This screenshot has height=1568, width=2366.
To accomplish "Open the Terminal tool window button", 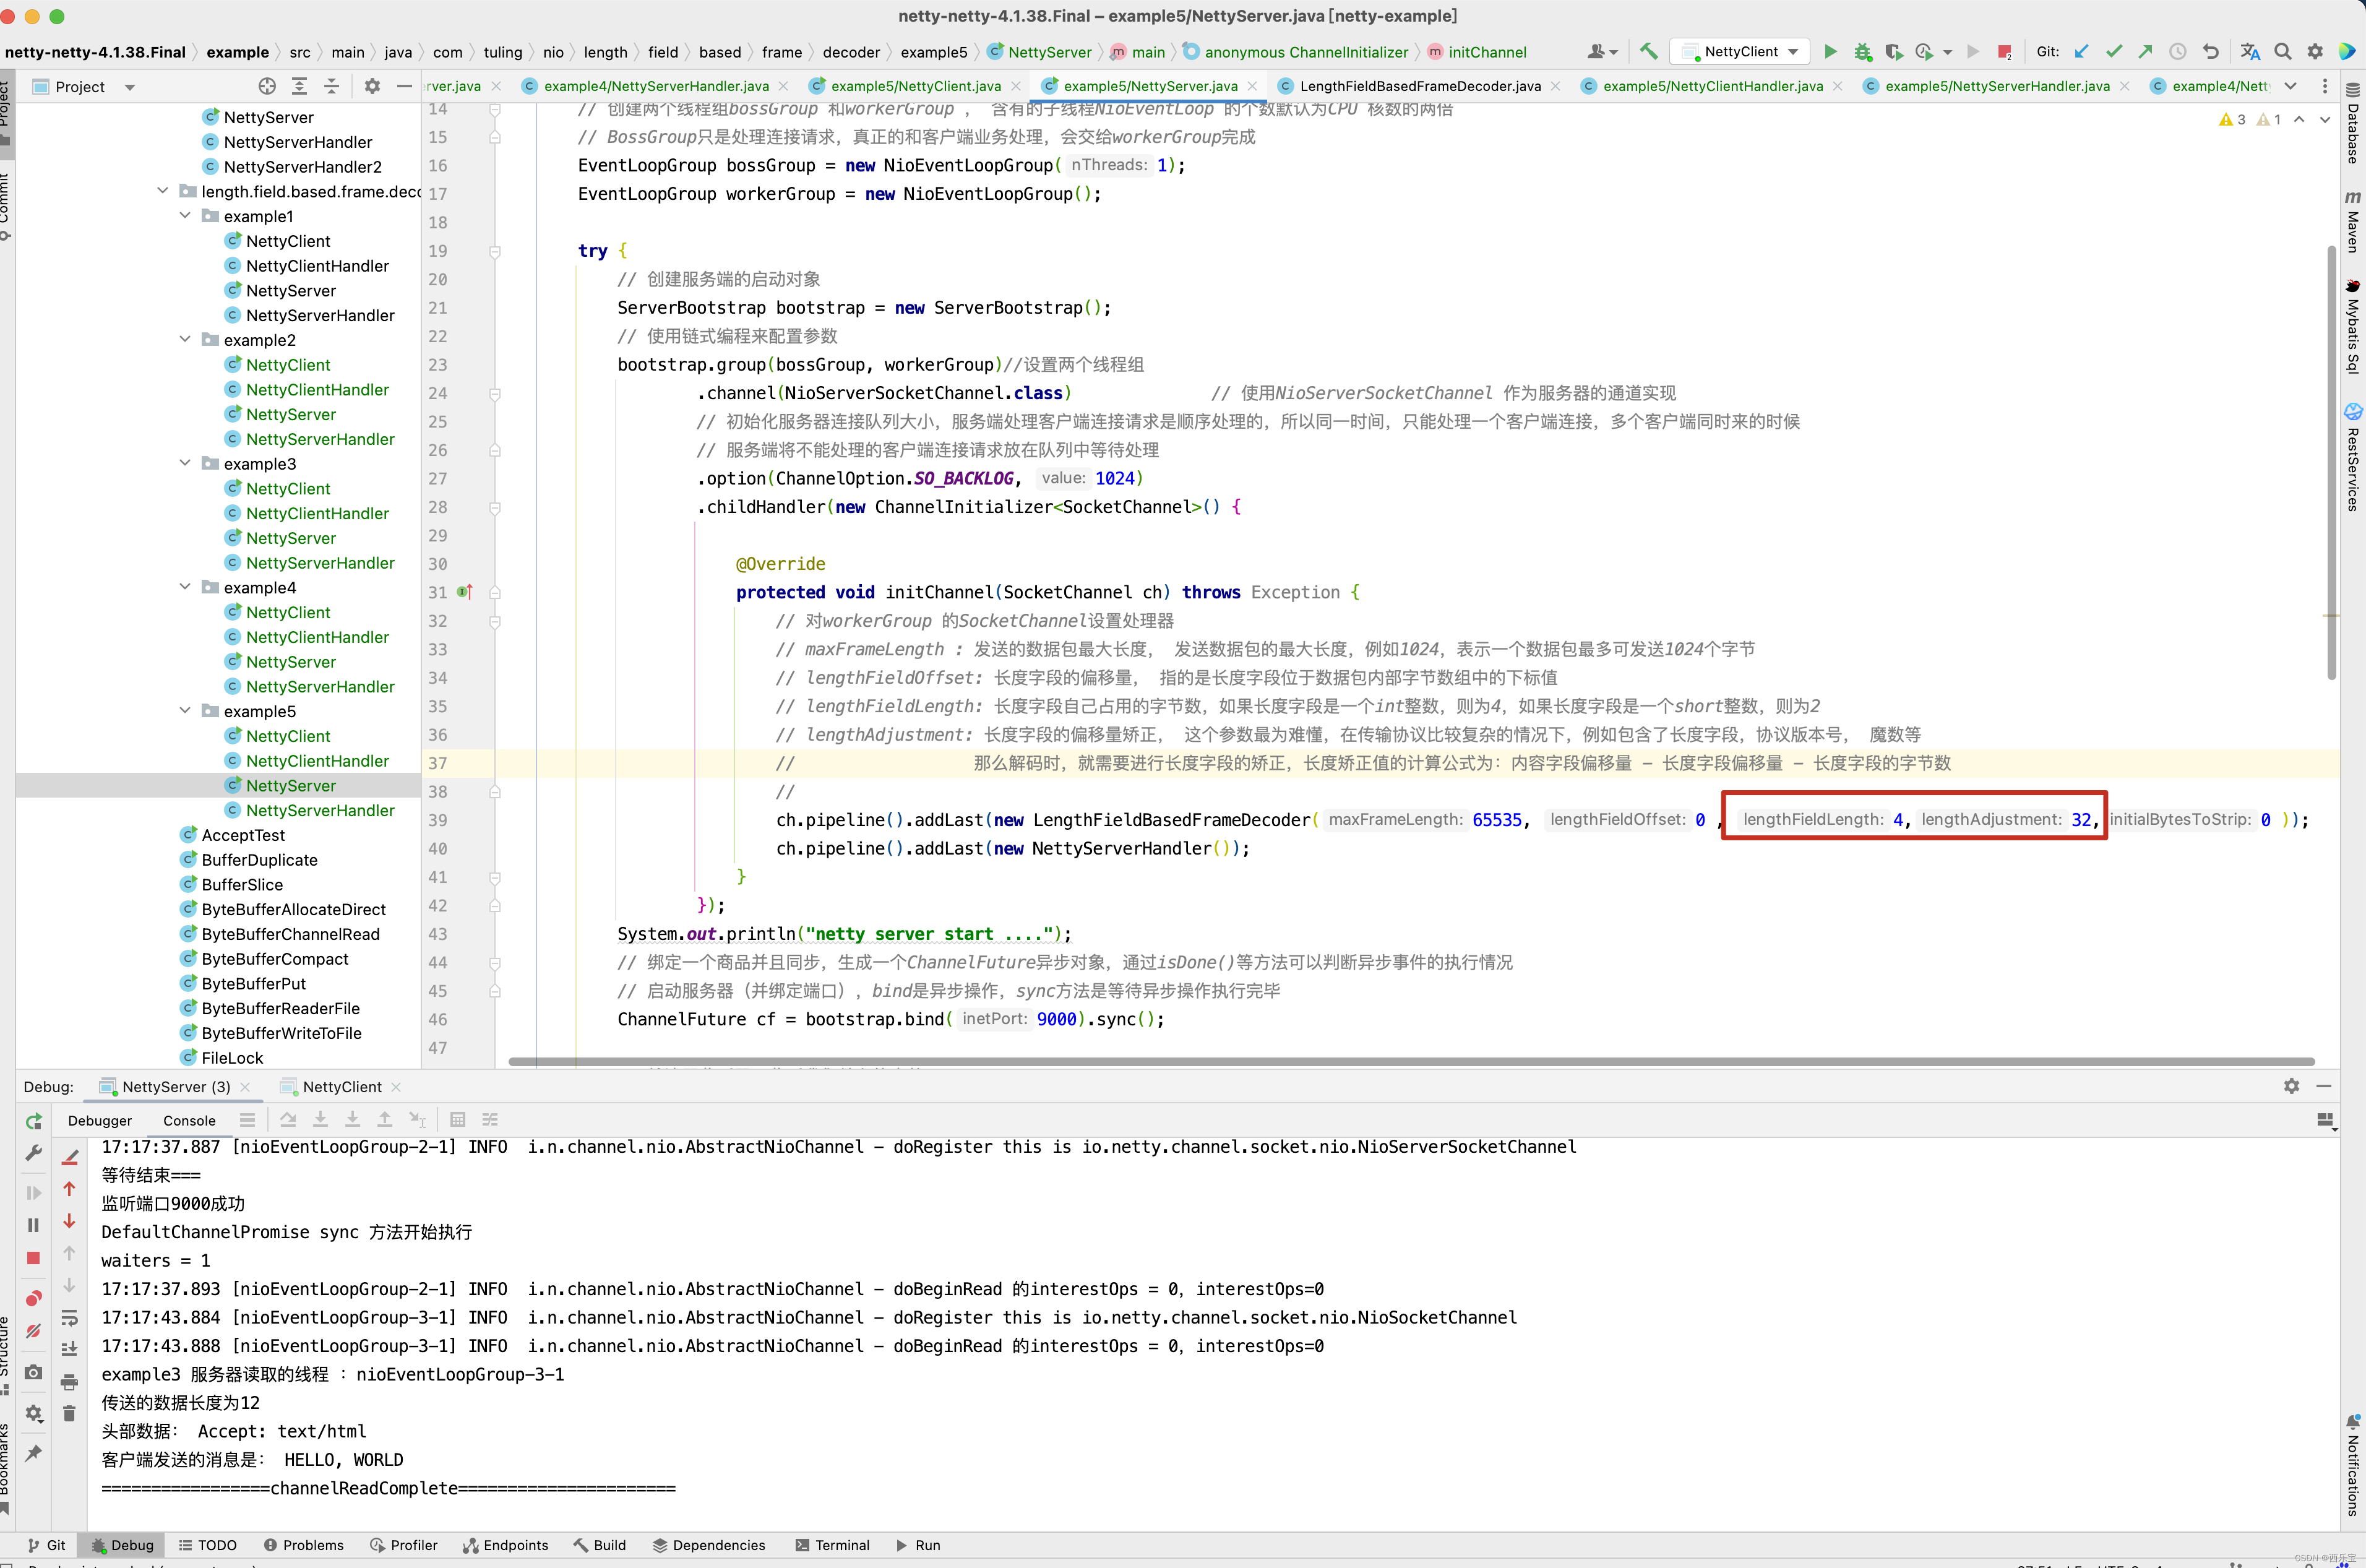I will point(832,1545).
